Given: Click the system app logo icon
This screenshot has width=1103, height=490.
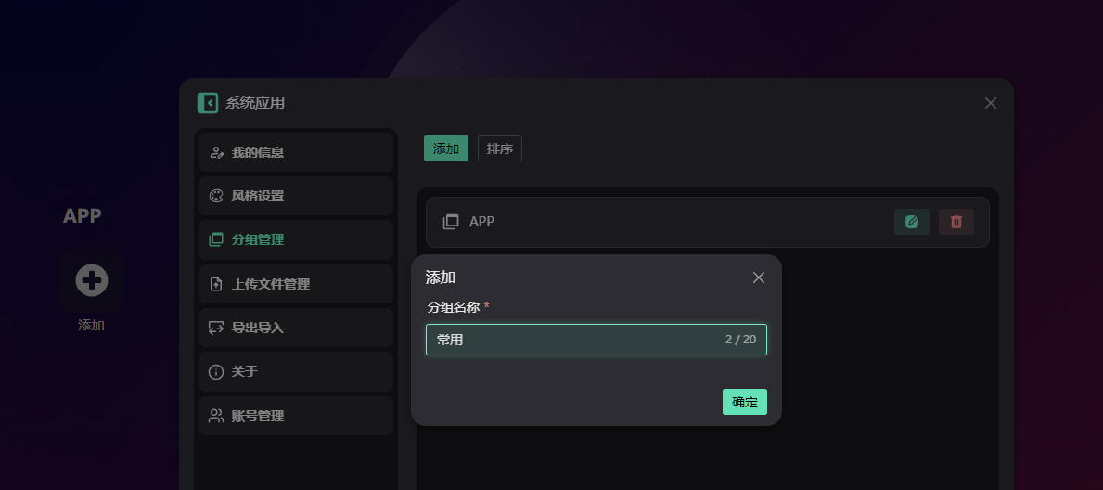Looking at the screenshot, I should tap(208, 103).
